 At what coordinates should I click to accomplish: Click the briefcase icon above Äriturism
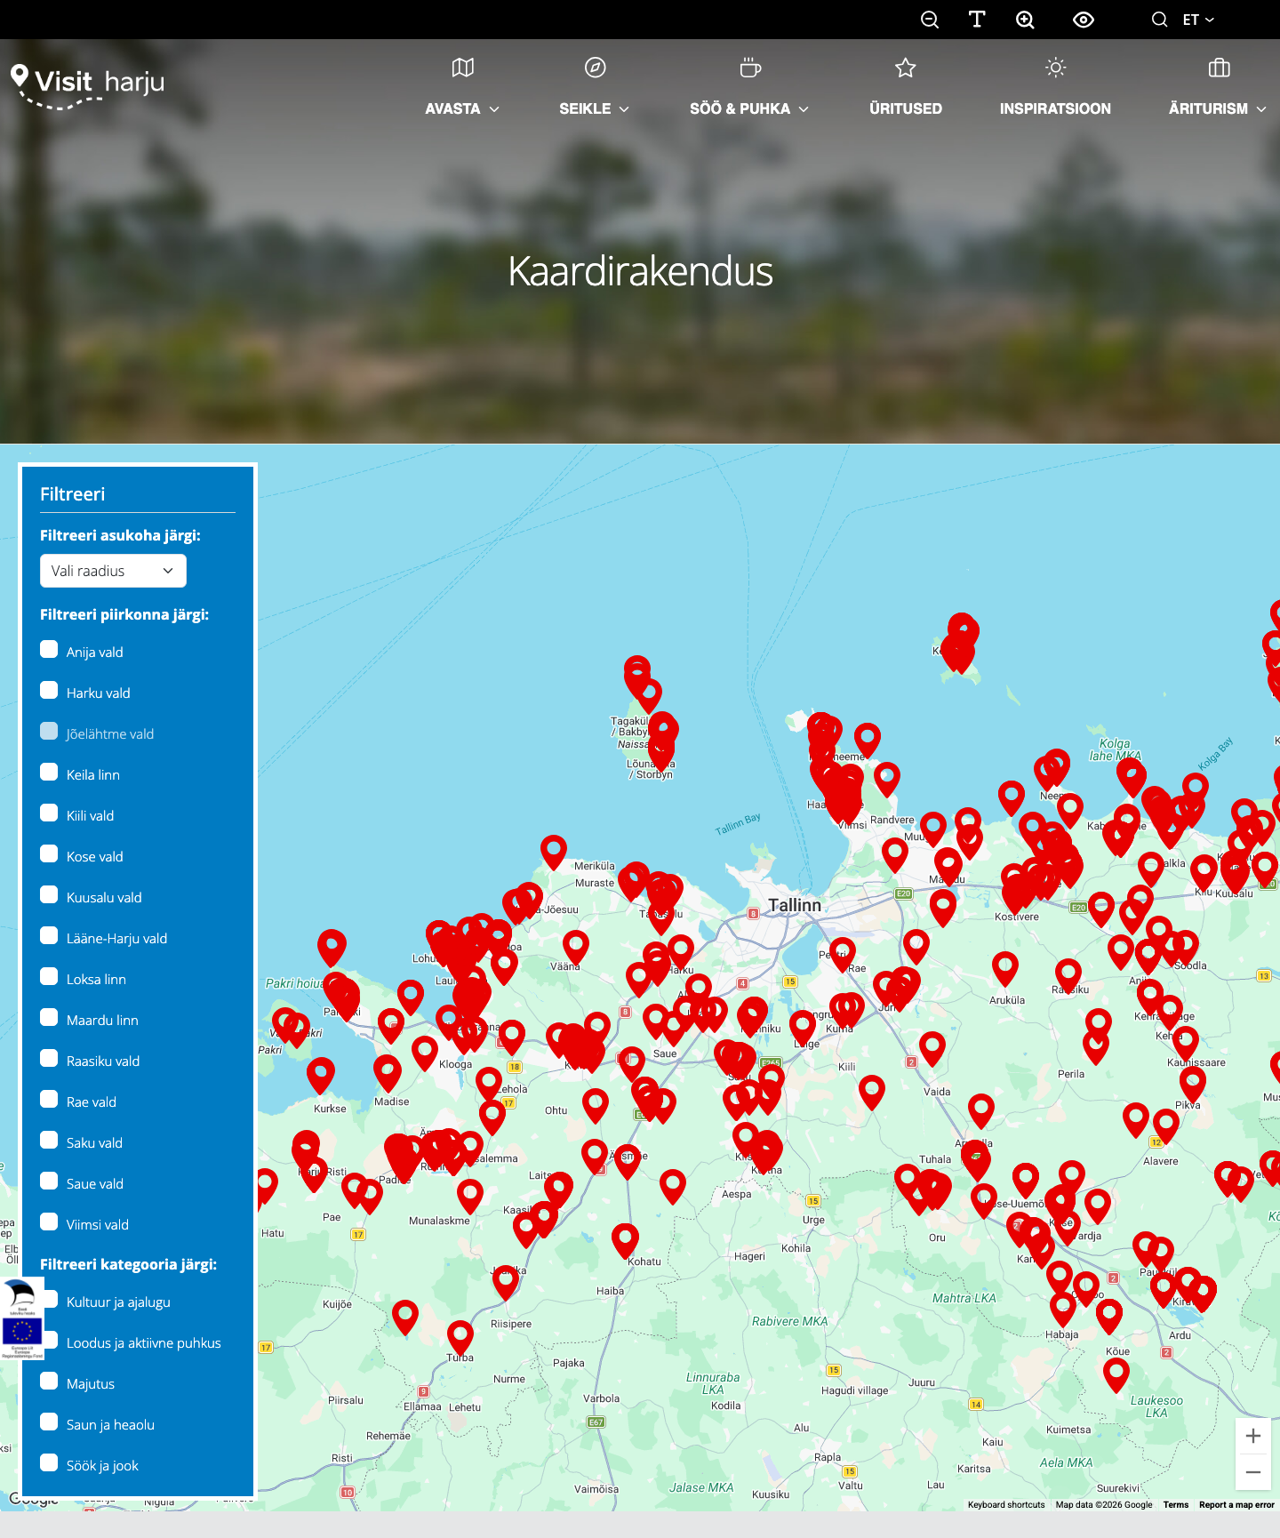(1220, 68)
